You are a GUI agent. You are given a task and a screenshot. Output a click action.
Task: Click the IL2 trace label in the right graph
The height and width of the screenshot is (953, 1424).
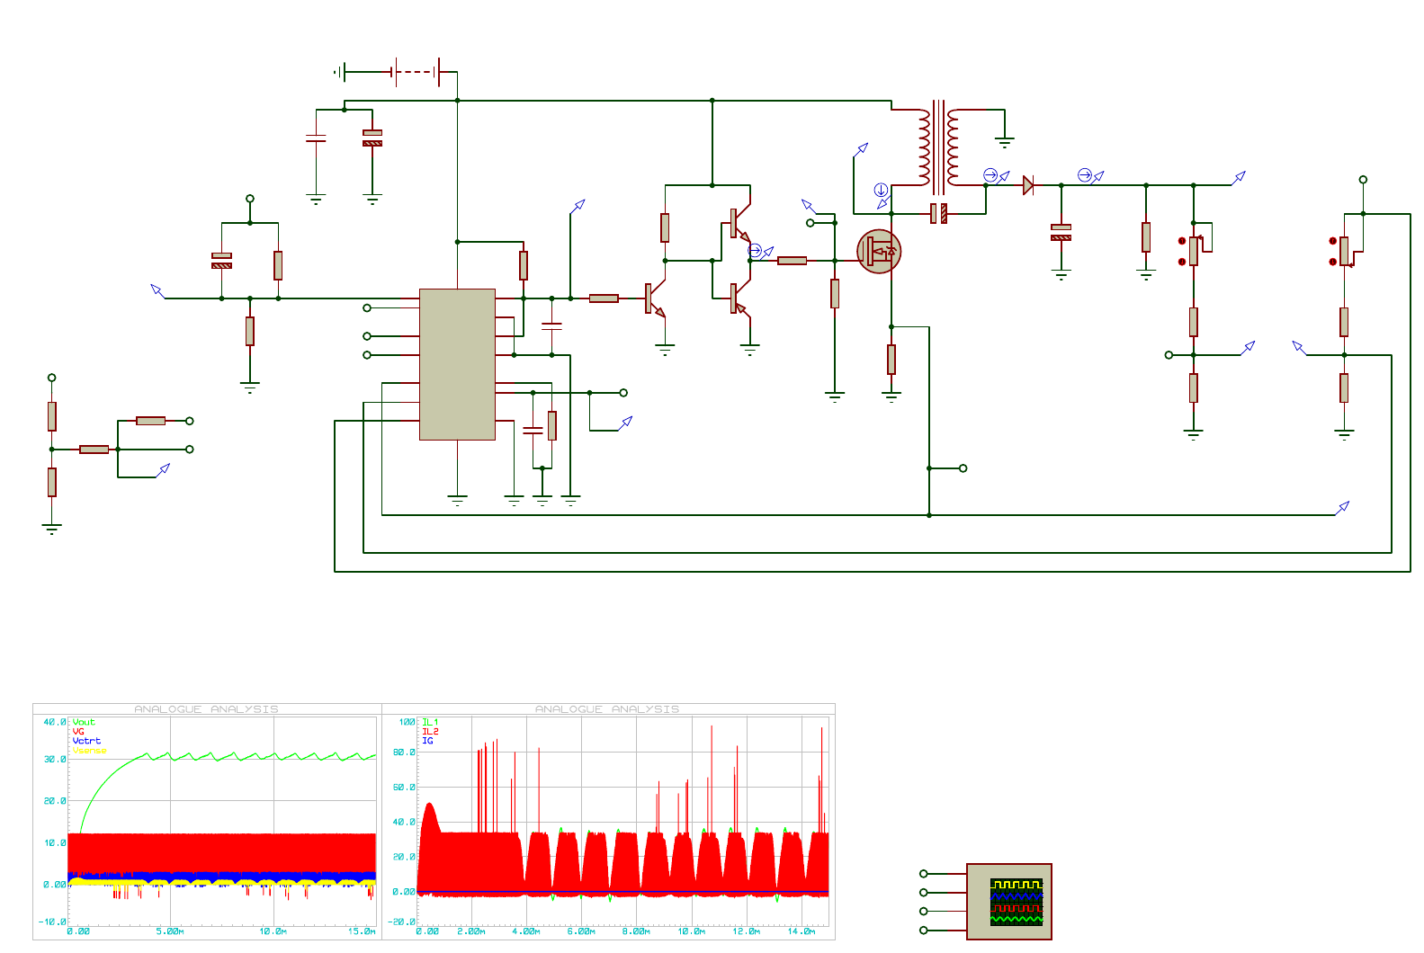tap(430, 732)
